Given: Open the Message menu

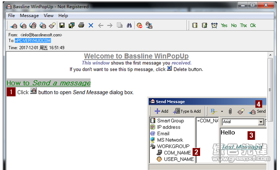Looking at the screenshot, I should (29, 16).
